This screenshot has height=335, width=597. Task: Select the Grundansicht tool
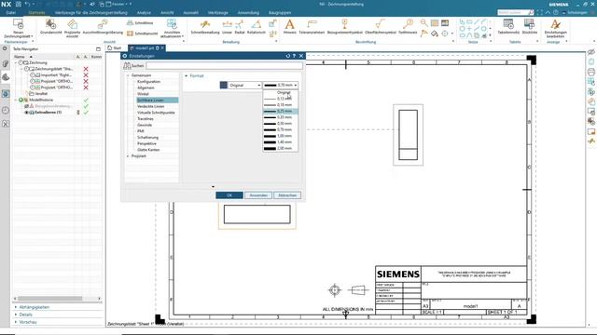coord(50,24)
